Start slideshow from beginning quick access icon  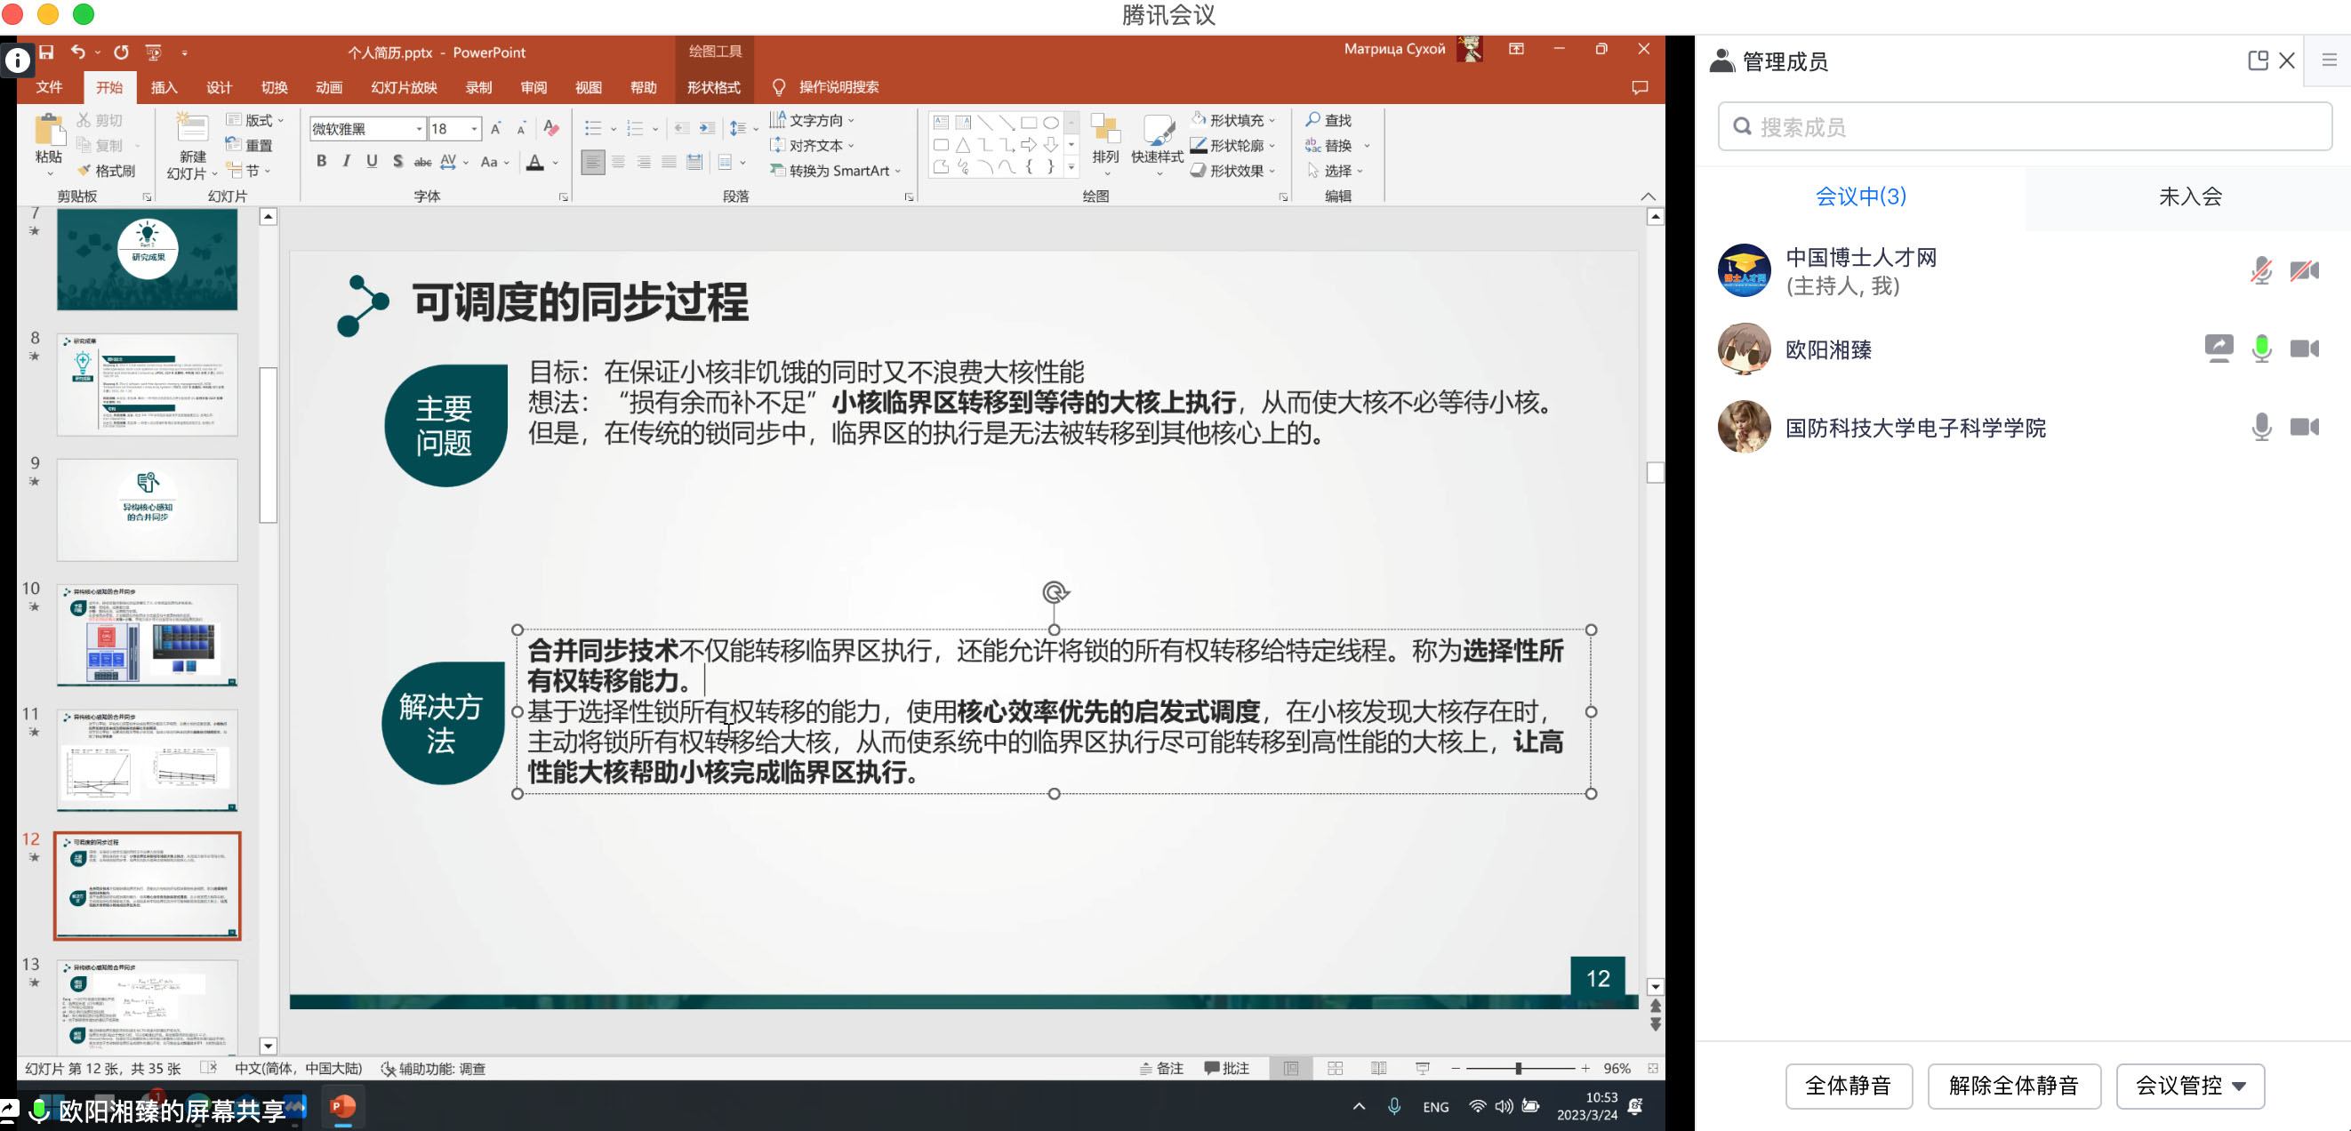pos(153,52)
